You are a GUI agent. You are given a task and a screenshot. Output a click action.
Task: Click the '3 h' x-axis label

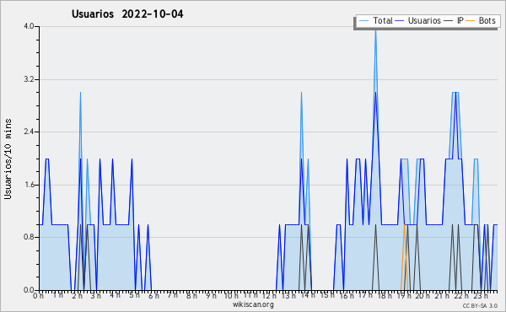[x=96, y=296]
